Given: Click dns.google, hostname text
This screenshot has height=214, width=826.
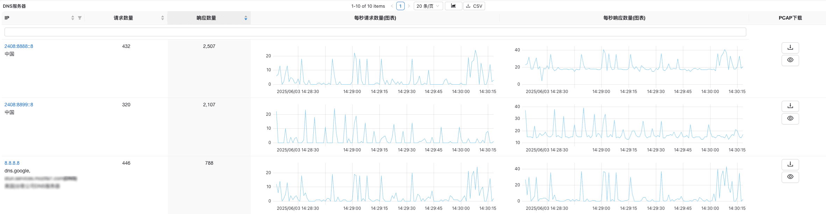Looking at the screenshot, I should [x=17, y=171].
